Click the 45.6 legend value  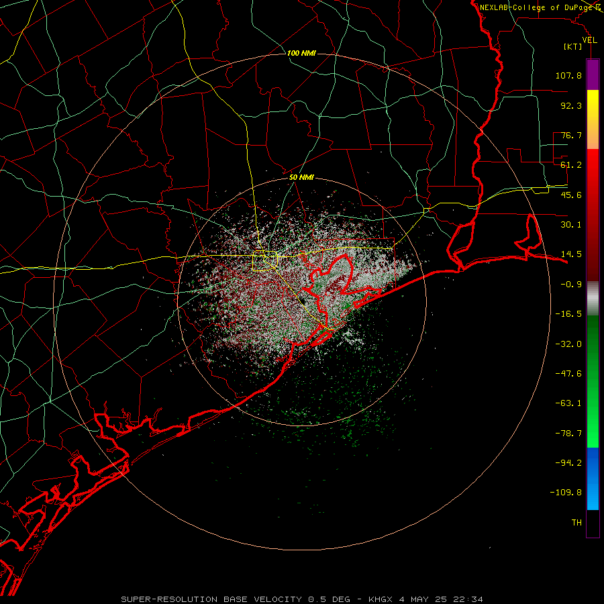571,195
